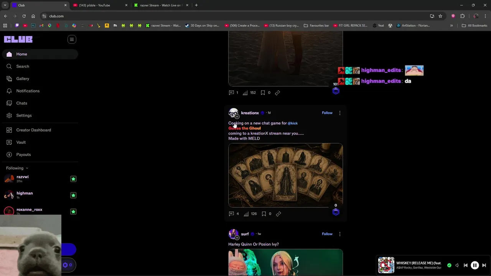Collapse the Following list
Screen dimensions: 491x276
click(17, 168)
